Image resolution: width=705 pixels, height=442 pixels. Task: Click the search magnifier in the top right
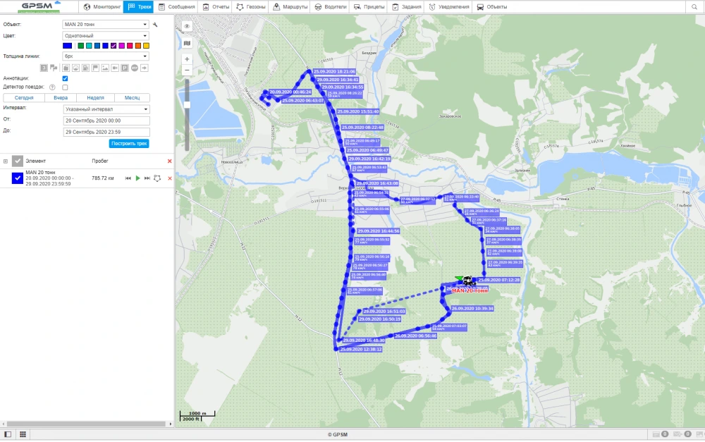[x=695, y=7]
